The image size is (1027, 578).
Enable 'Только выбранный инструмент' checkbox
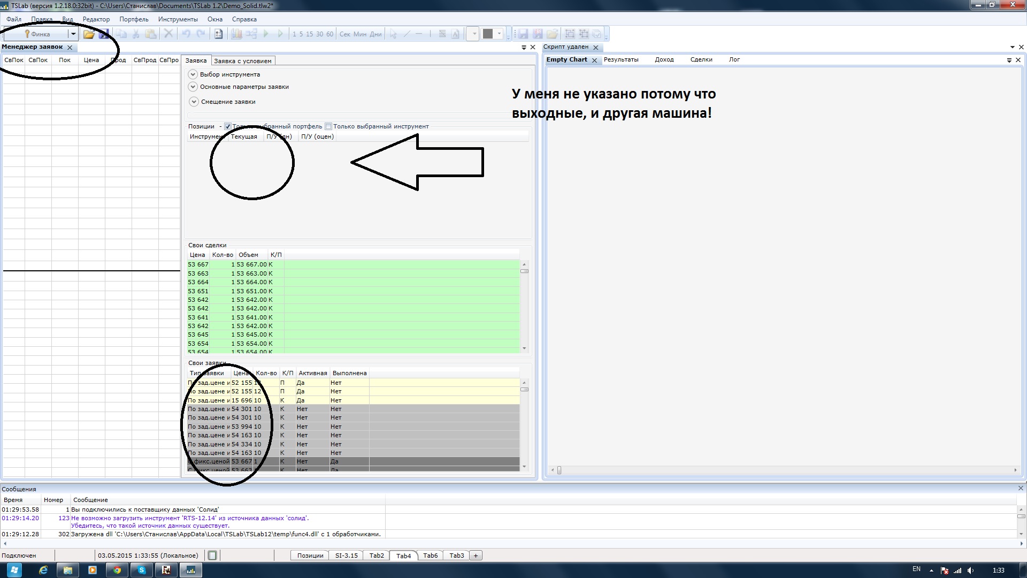328,126
